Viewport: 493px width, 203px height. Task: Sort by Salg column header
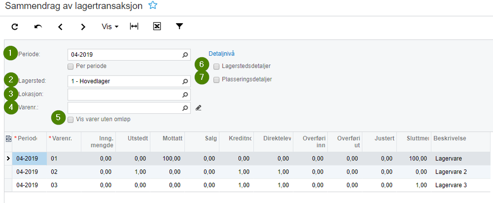coord(202,142)
